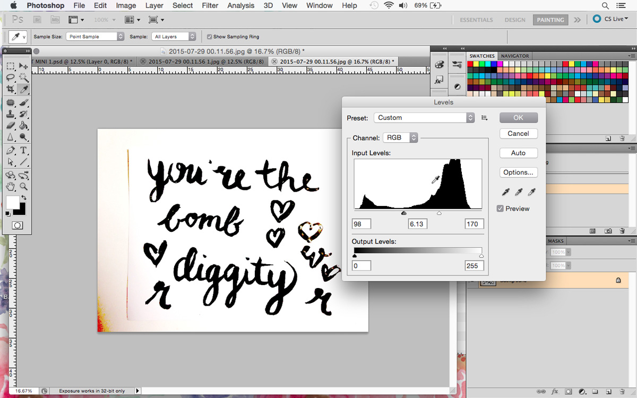Open the Channel RGB dropdown
This screenshot has height=398, width=637.
401,137
